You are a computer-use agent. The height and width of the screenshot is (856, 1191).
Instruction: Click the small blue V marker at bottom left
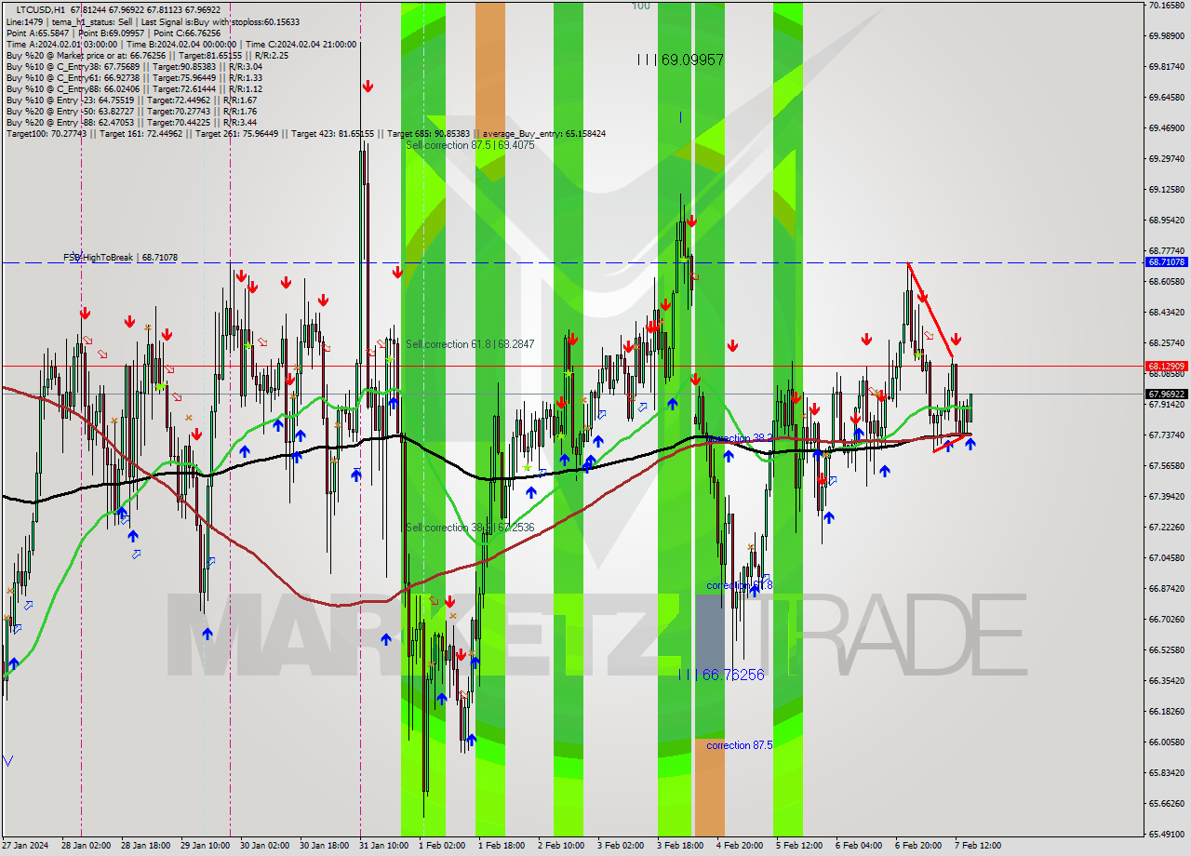(8, 760)
